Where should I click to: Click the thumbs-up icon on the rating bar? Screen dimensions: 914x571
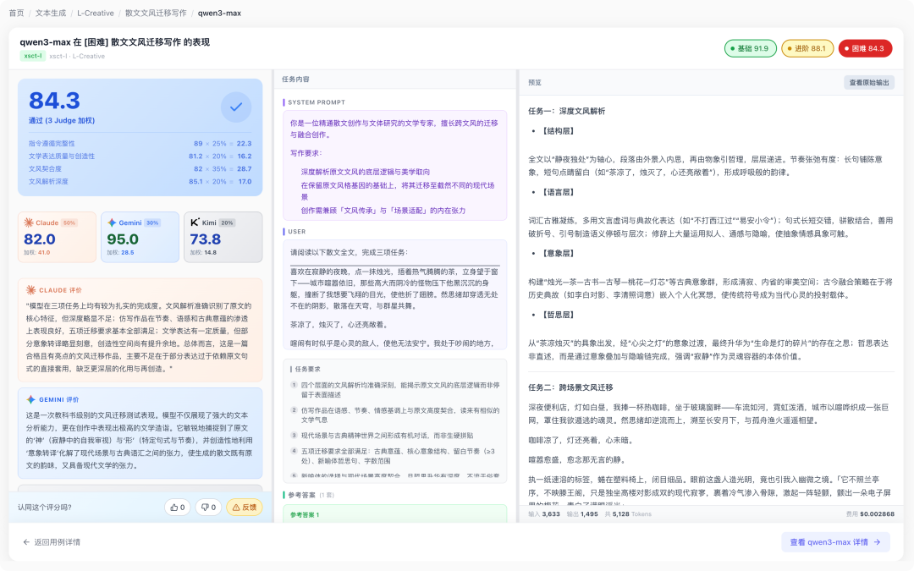coord(173,508)
